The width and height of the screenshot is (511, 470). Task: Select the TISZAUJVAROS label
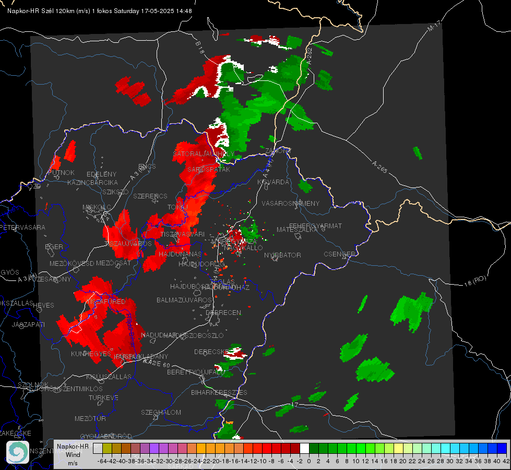128,244
